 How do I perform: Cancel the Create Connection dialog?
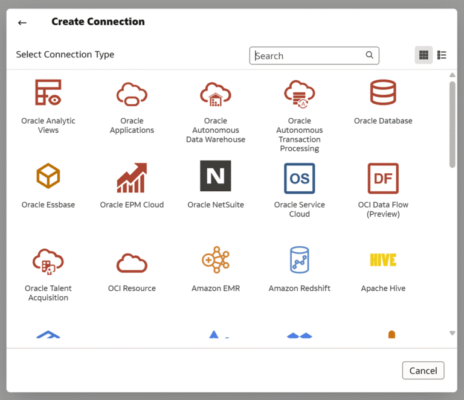coord(423,370)
